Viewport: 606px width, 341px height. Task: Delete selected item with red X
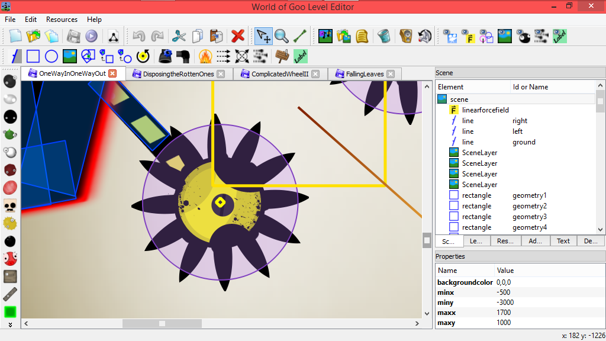pos(238,36)
